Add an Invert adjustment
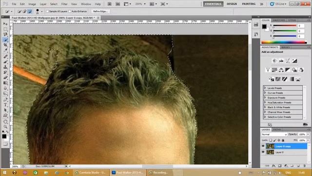Image resolution: width=312 pixels, height=176 pixels. [271, 79]
